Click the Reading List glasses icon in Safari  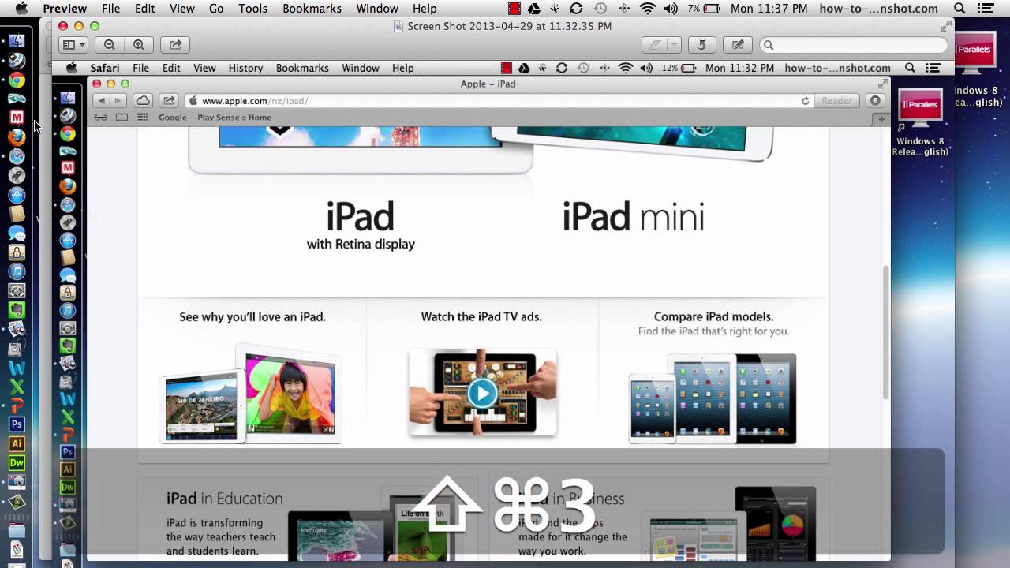(x=100, y=118)
